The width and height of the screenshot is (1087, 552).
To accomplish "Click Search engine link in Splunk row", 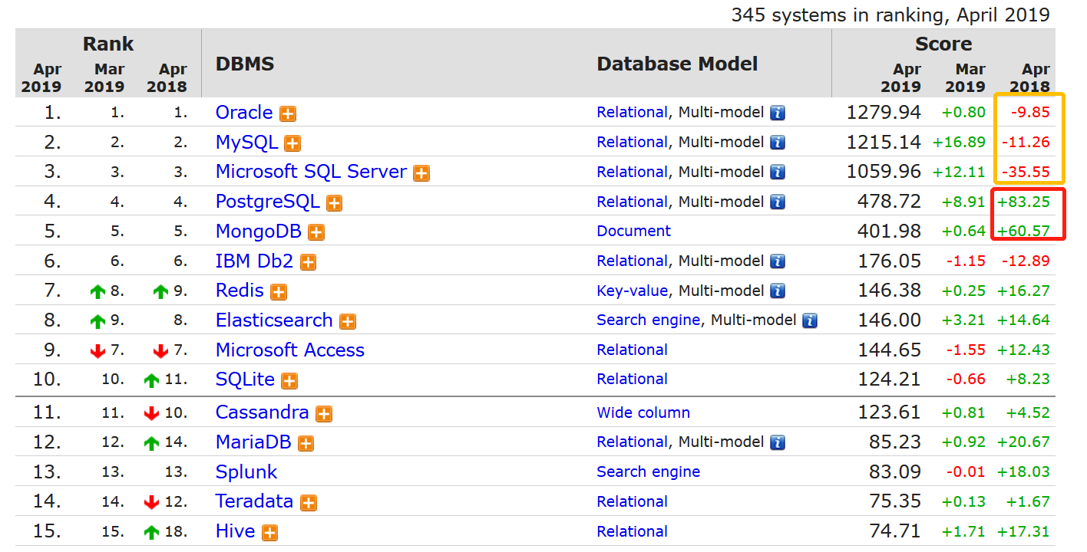I will tap(649, 472).
